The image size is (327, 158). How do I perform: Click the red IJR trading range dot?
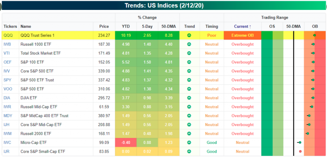[300, 152]
